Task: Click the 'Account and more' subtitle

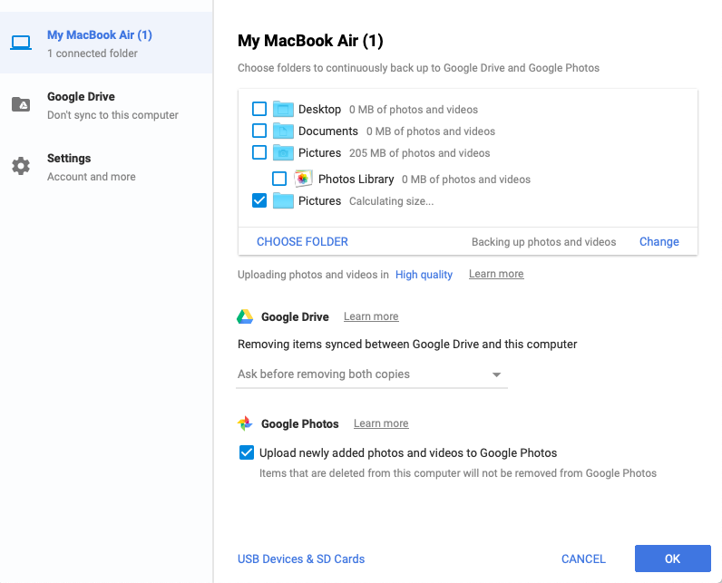Action: [x=92, y=177]
